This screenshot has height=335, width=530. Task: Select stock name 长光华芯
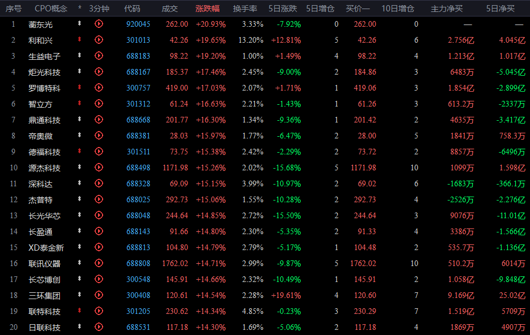(x=44, y=216)
